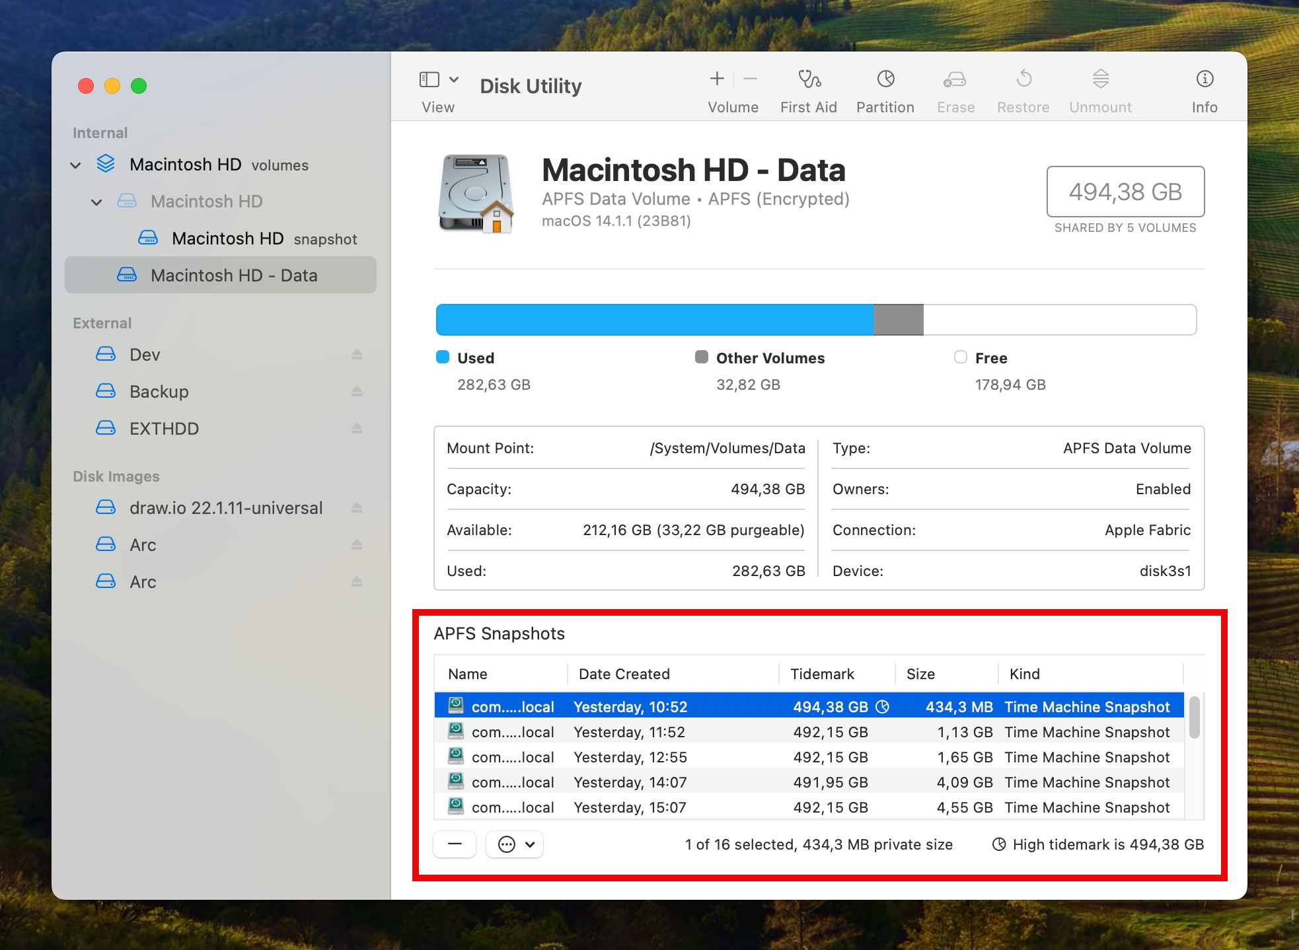Click the disk3s1 device value
The height and width of the screenshot is (950, 1299).
click(1165, 571)
